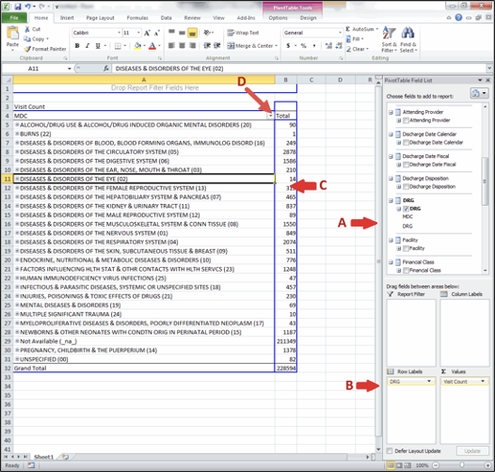The width and height of the screenshot is (495, 472).
Task: Click the Merge & Center button
Action: coord(252,46)
